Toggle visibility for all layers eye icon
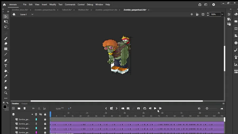Screen dimensions: 238x134 pos(40,114)
